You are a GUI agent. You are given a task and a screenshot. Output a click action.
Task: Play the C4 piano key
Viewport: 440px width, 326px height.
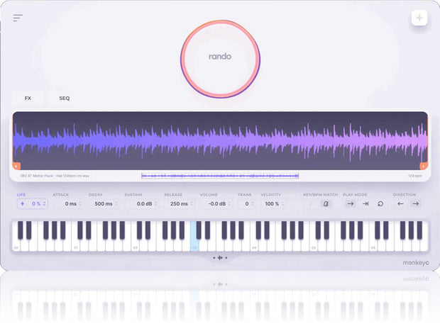(254, 245)
